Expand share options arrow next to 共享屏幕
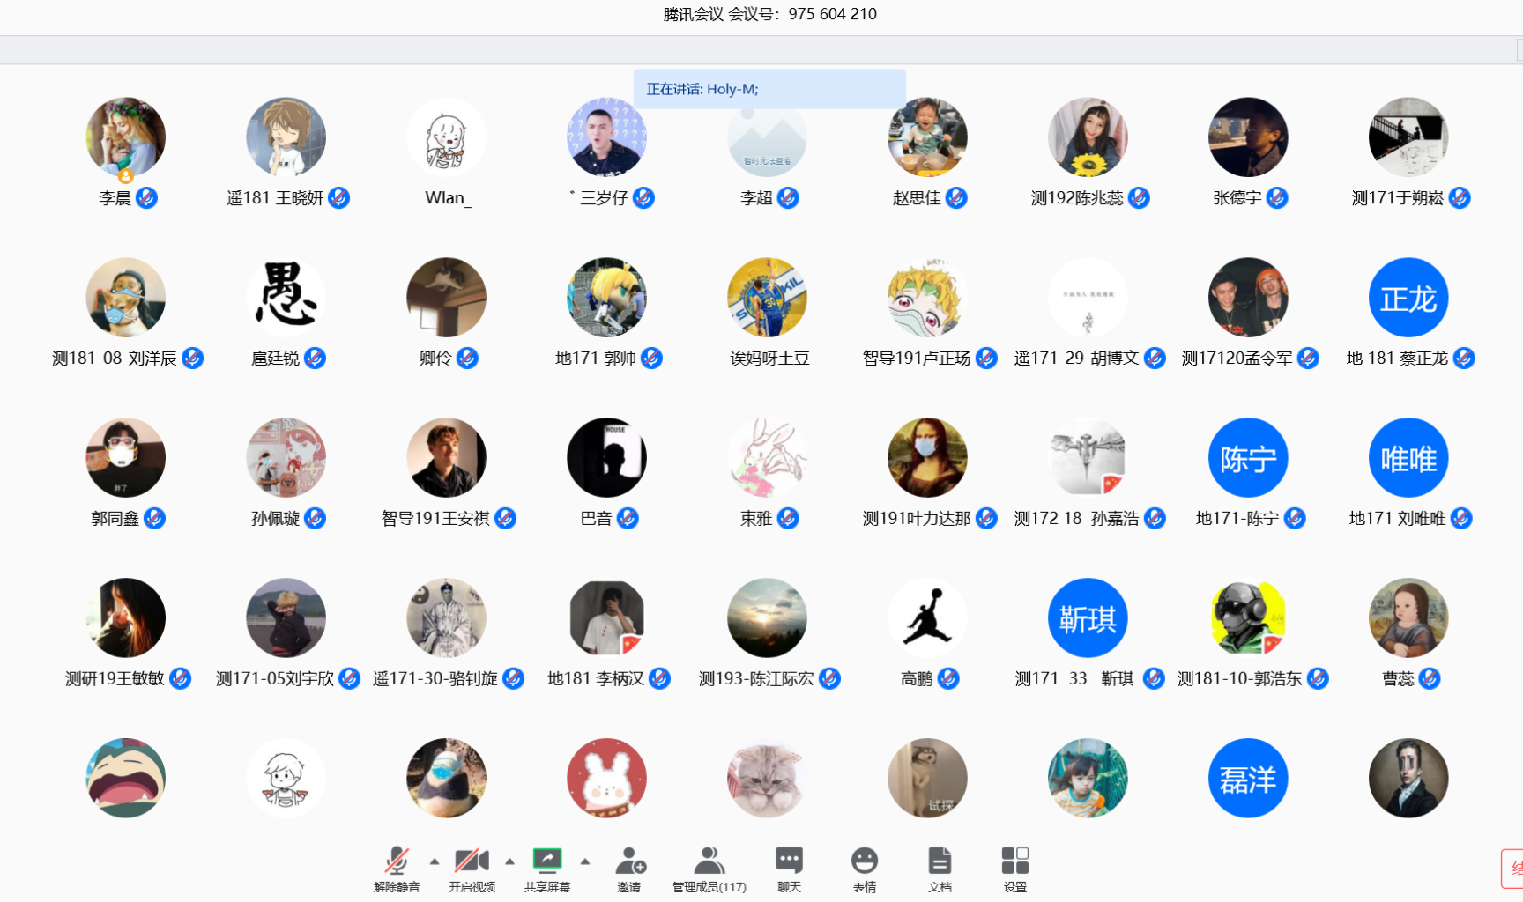The image size is (1523, 902). pos(585,861)
